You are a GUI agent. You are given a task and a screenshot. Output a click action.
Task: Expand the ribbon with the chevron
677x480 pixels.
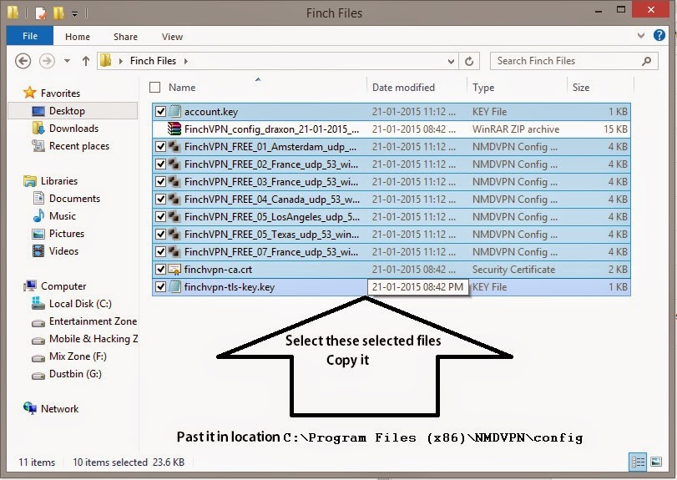coord(641,35)
